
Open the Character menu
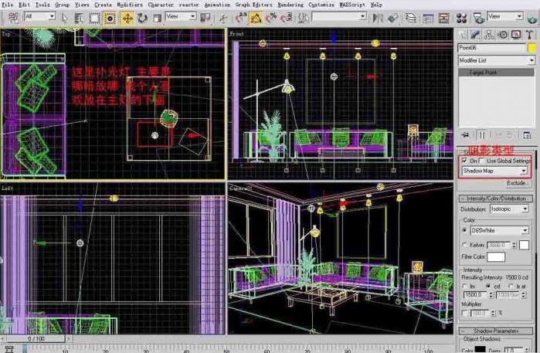tap(161, 5)
